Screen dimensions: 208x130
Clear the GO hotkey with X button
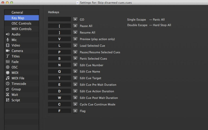pos(75,19)
